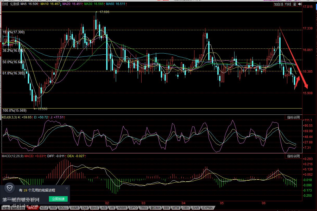Choose the TRIX indicator tab
317x211 pixels.
click(x=144, y=208)
